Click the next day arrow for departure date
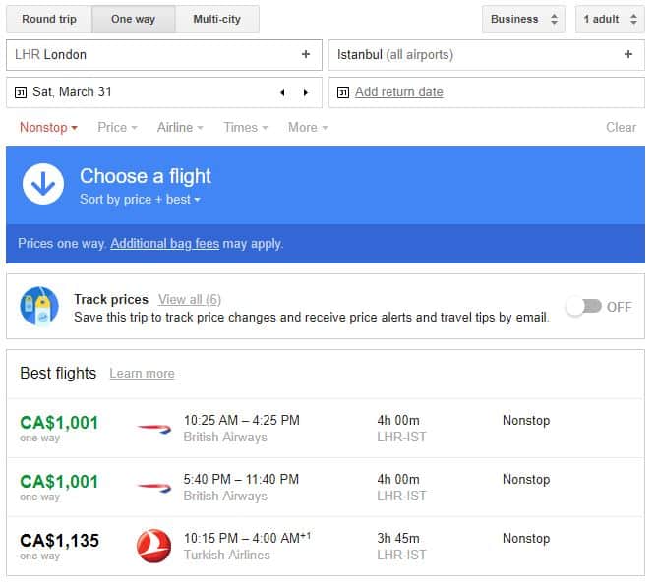The width and height of the screenshot is (656, 585). coord(305,93)
